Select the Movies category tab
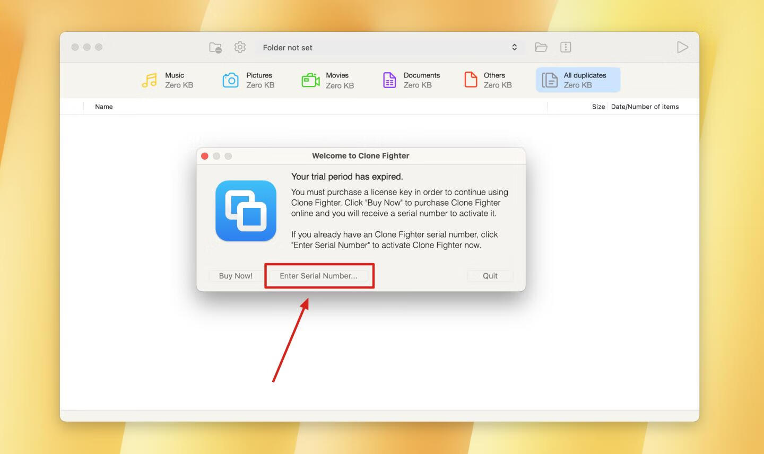Image resolution: width=764 pixels, height=454 pixels. 328,80
